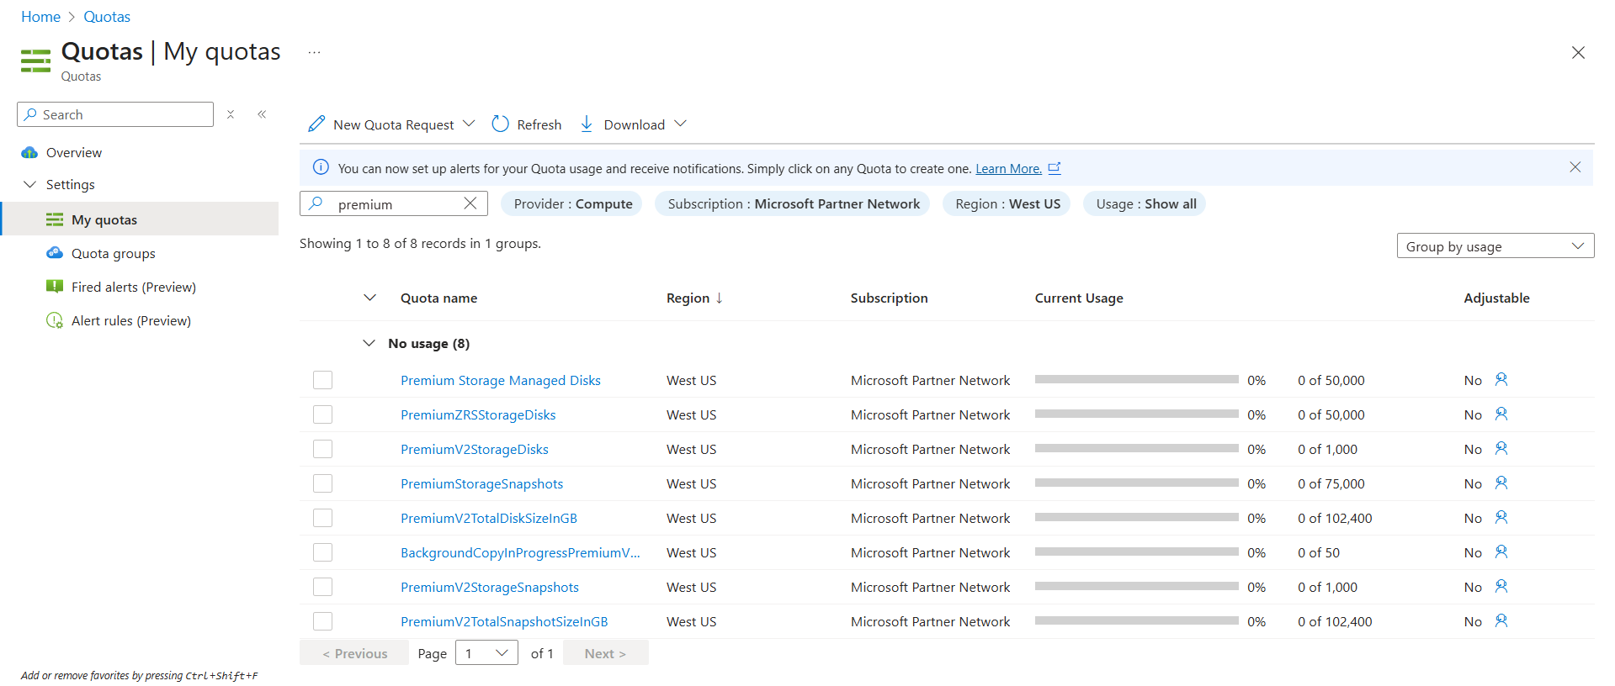Select checkbox for PremiumV2TotalDiskSizeInGB
Image resolution: width=1615 pixels, height=686 pixels.
[x=322, y=518]
